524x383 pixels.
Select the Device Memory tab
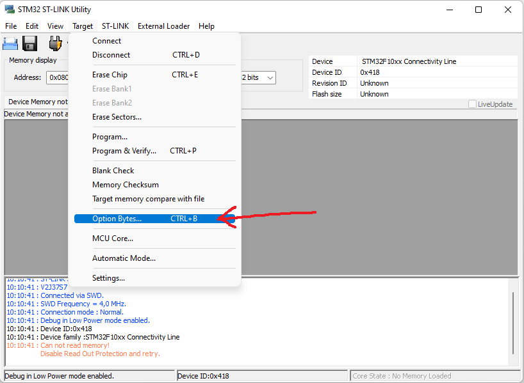(36, 102)
